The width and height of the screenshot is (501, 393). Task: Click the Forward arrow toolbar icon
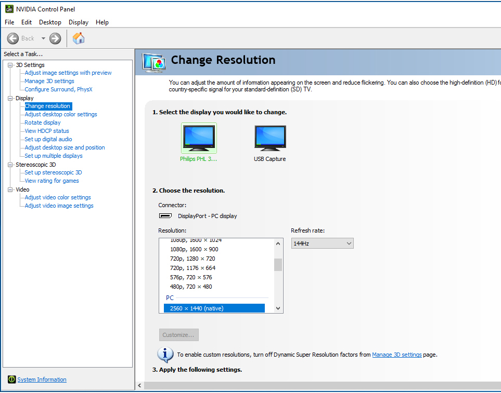coord(55,38)
